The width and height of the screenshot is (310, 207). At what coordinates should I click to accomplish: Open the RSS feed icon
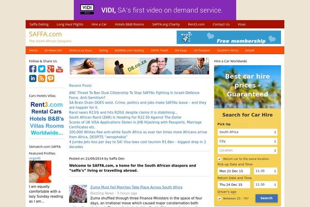(41, 78)
